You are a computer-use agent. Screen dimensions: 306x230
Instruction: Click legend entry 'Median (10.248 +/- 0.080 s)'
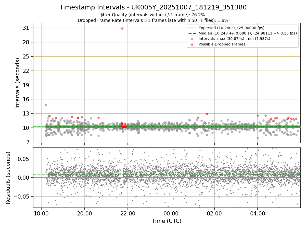[248, 33]
